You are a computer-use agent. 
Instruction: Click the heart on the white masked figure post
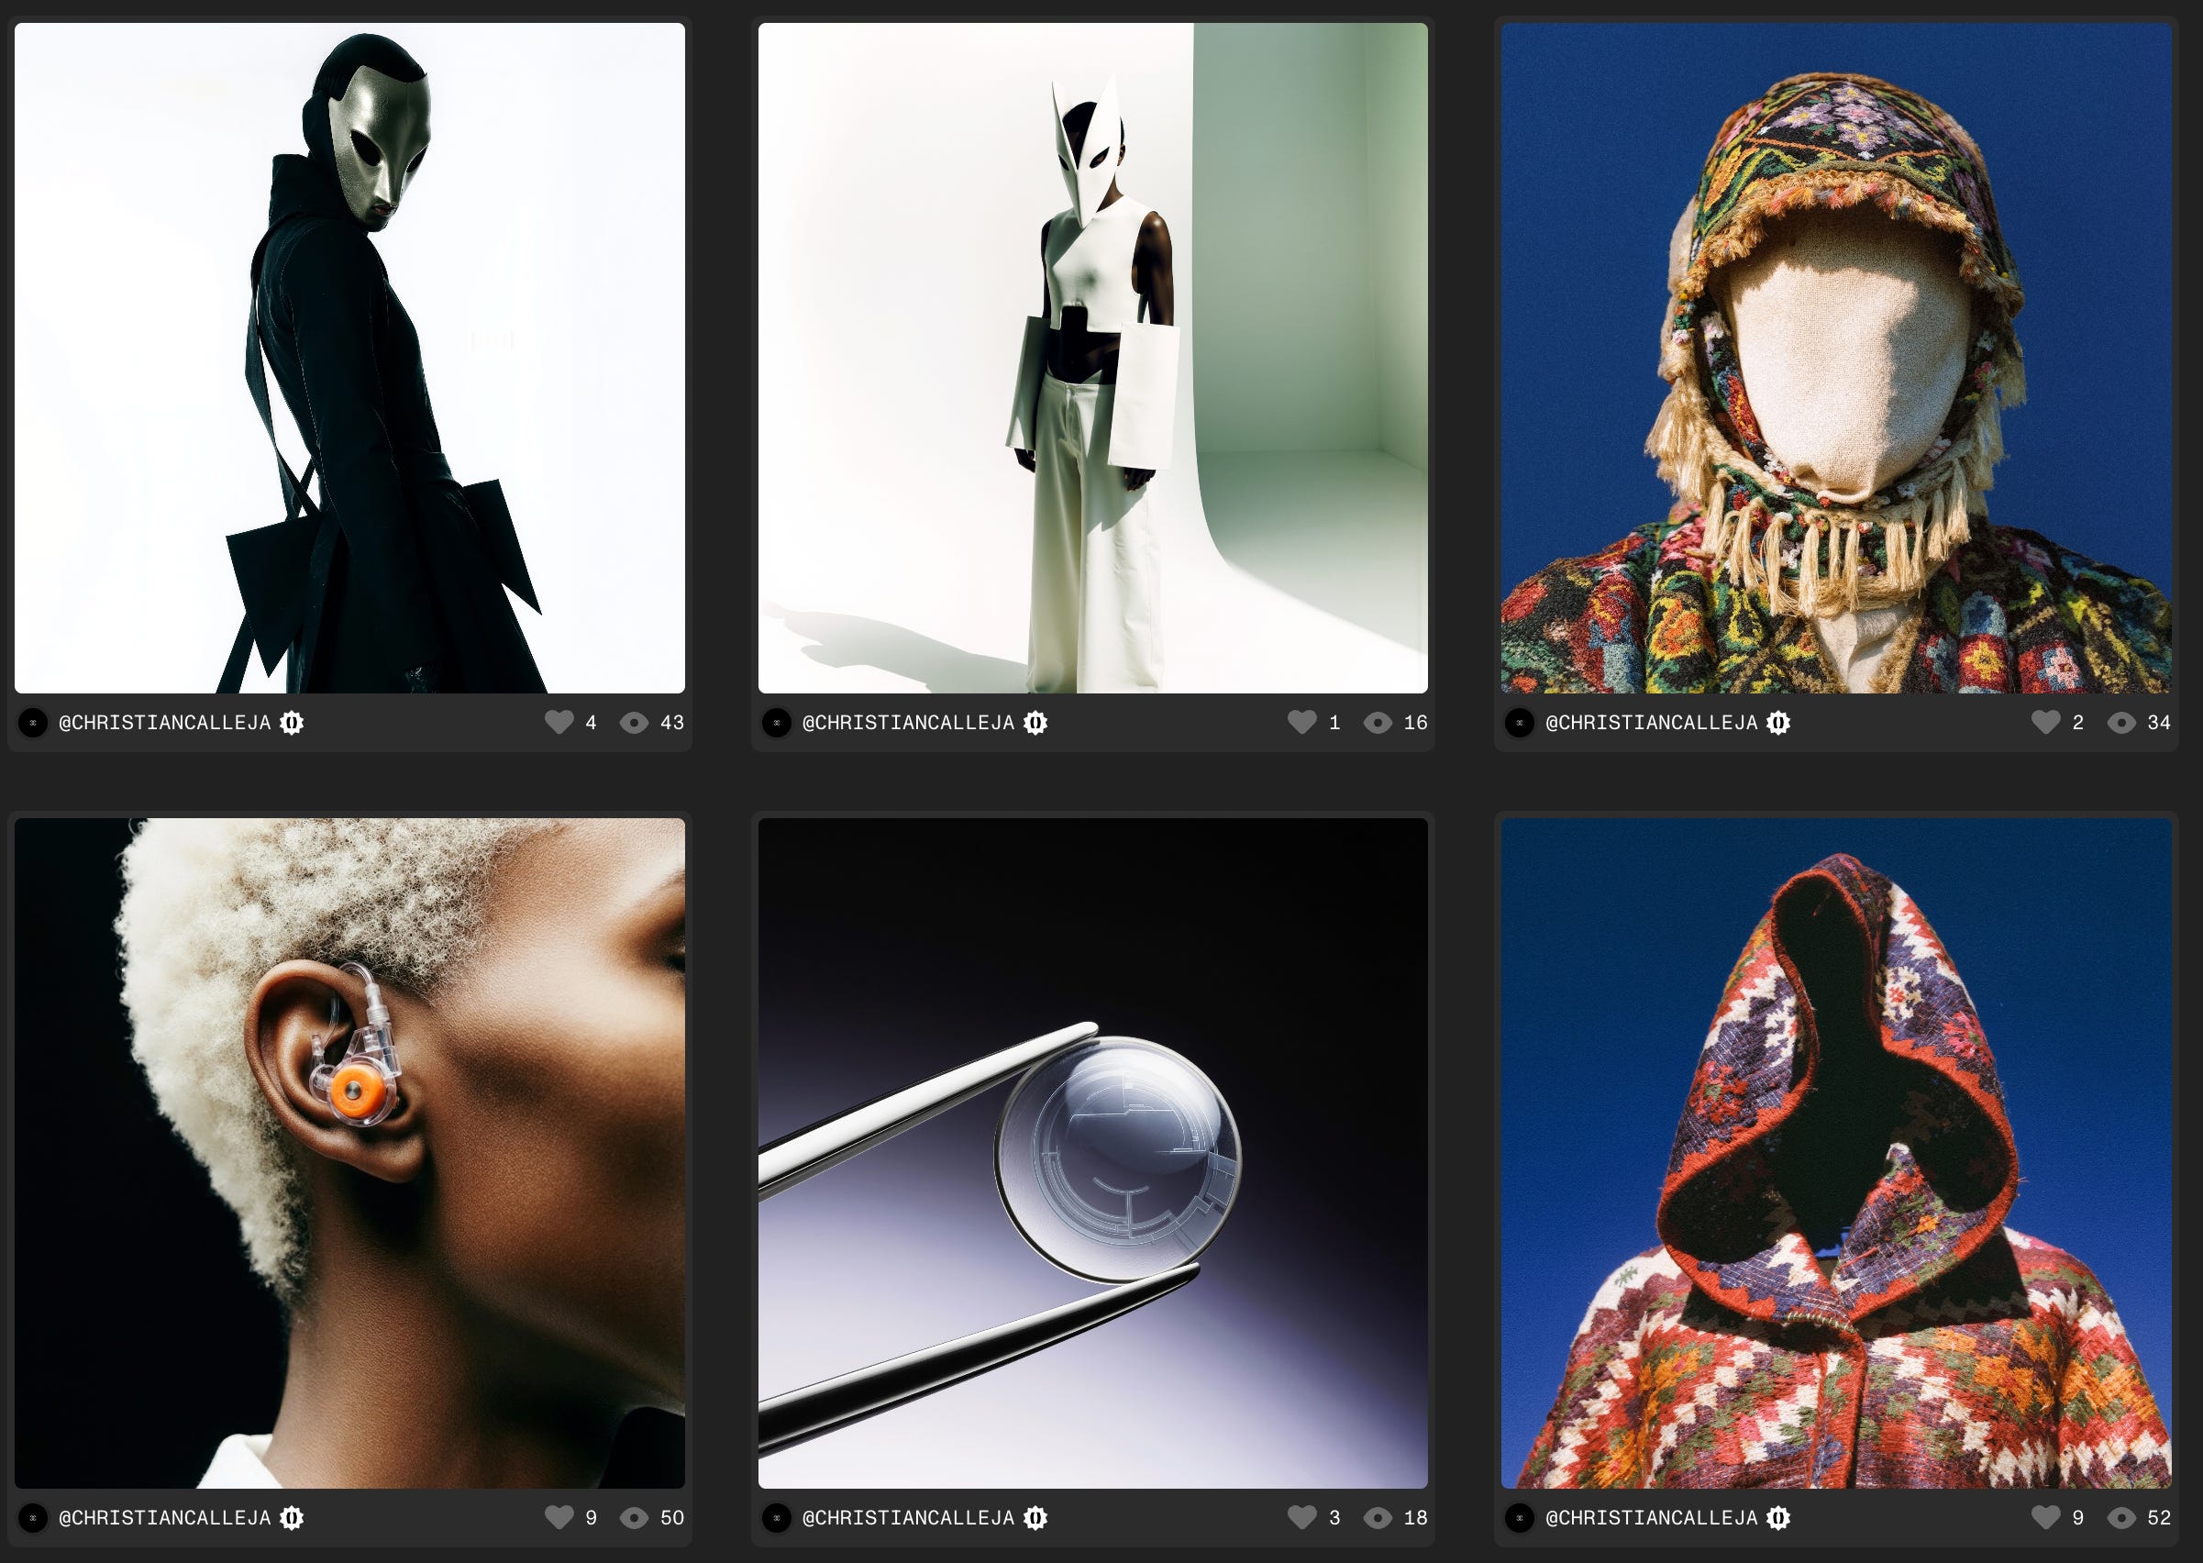[x=1302, y=722]
